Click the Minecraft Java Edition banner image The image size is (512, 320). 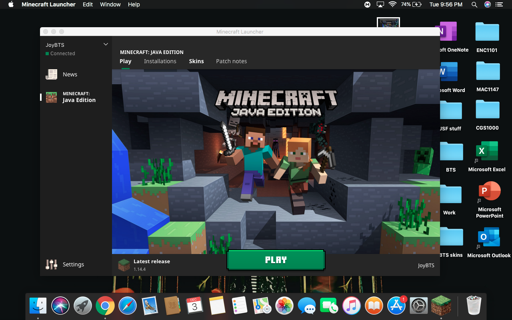[276, 162]
